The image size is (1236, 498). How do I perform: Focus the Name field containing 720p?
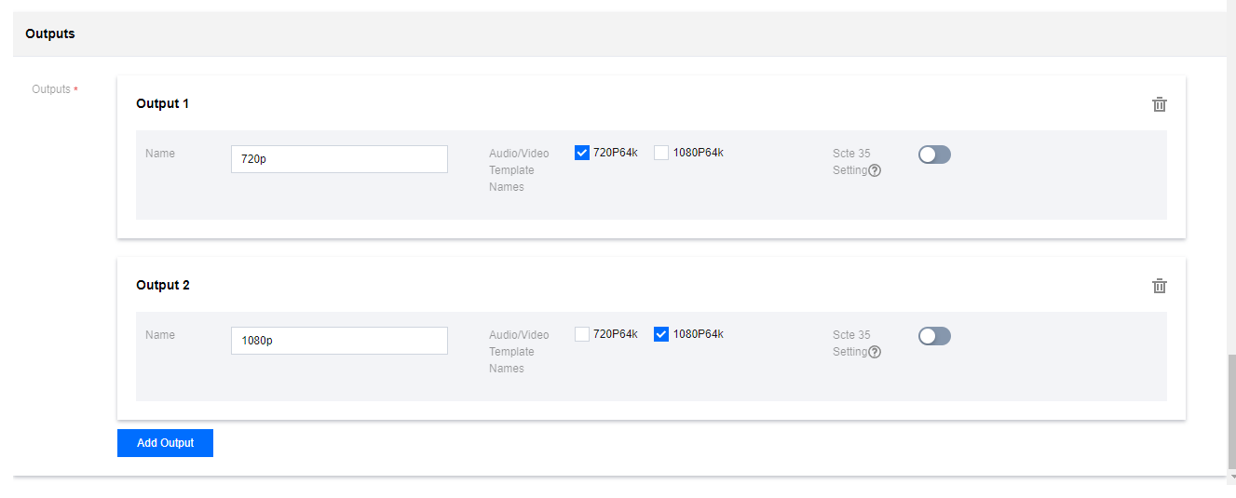pyautogui.click(x=339, y=159)
